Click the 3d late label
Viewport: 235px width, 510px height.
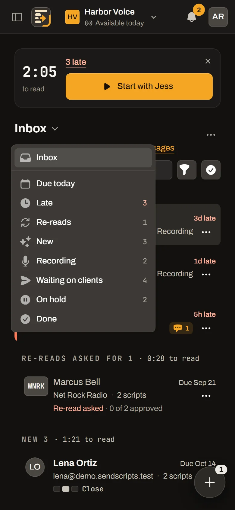pos(205,218)
